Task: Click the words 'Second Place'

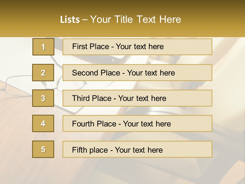Action: (x=96, y=73)
